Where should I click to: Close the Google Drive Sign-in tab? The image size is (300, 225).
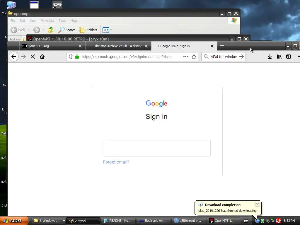(x=212, y=46)
